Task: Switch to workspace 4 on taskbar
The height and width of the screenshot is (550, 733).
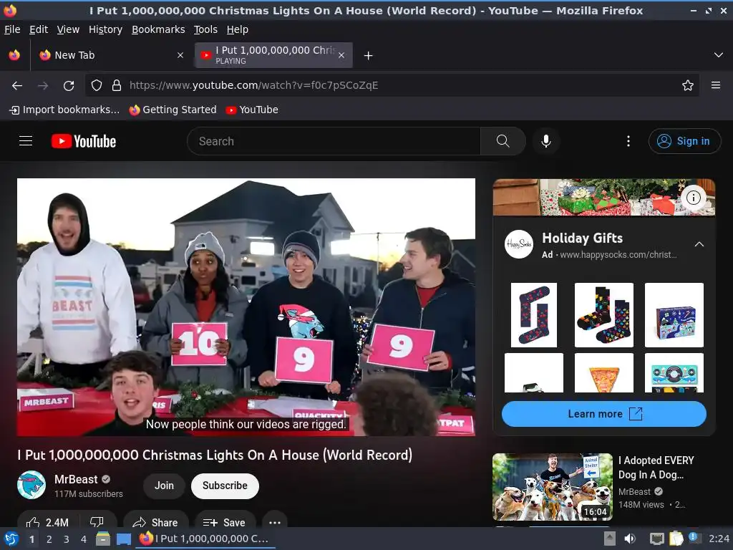Action: pos(84,539)
